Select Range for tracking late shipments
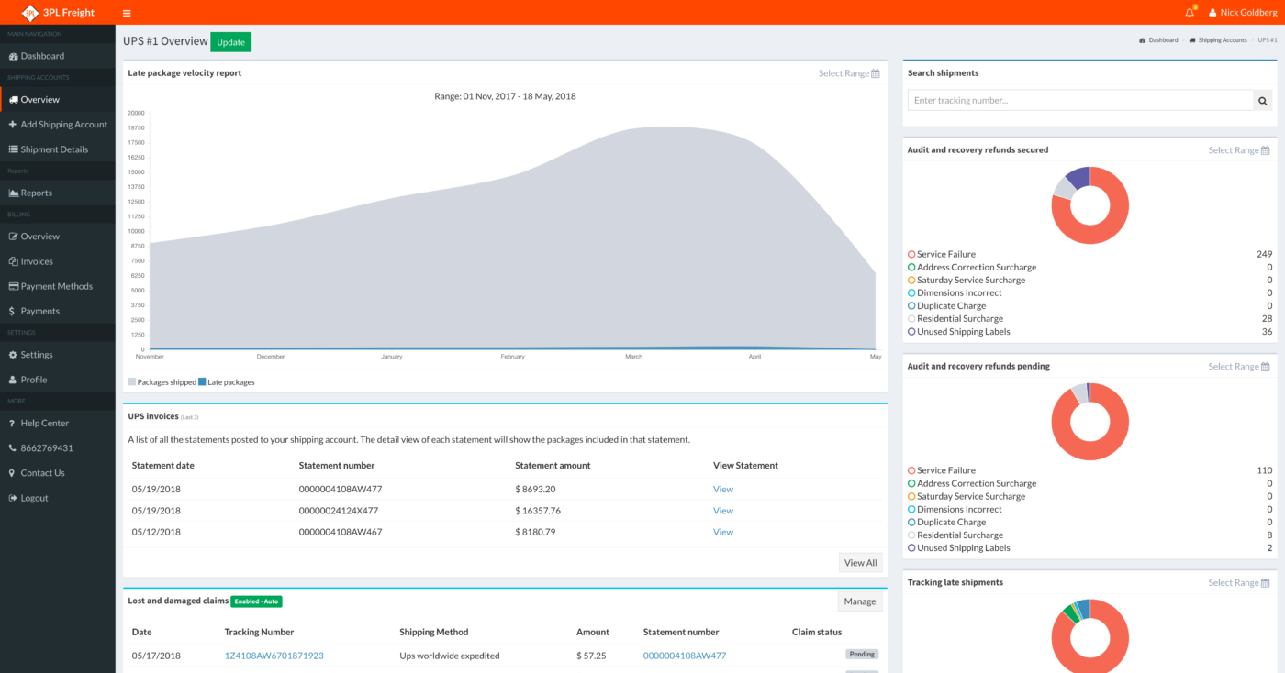The height and width of the screenshot is (673, 1285). (1239, 583)
